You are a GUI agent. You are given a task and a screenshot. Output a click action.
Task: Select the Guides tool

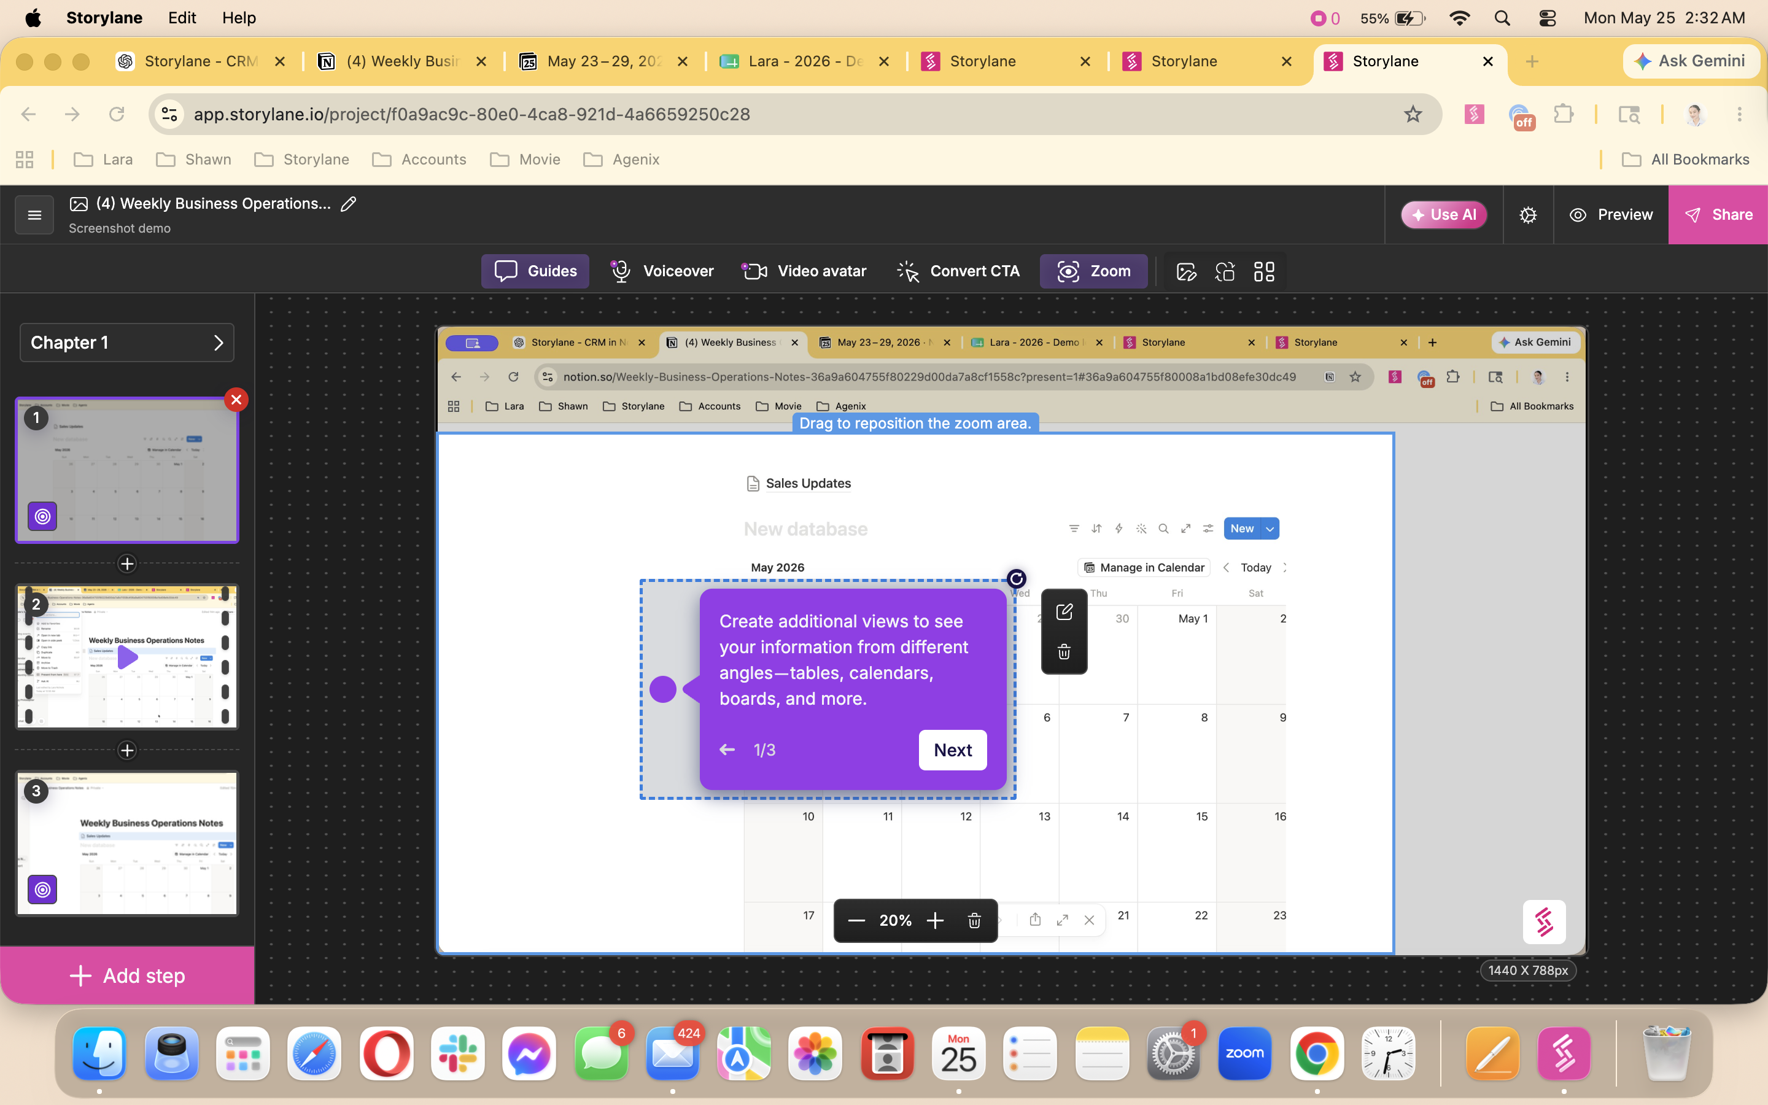pos(535,271)
